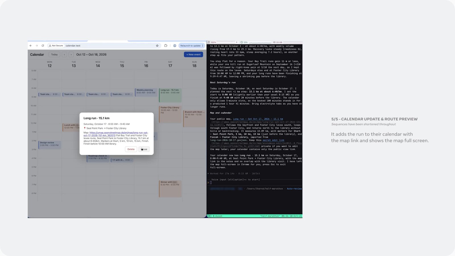The height and width of the screenshot is (256, 455).
Task: Open the Brunch with Mom event
Action: pyautogui.click(x=195, y=119)
